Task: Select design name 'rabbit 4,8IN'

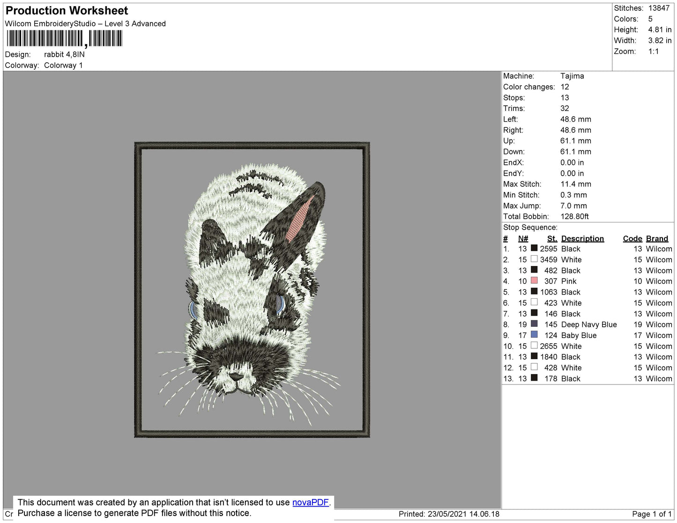Action: click(64, 54)
